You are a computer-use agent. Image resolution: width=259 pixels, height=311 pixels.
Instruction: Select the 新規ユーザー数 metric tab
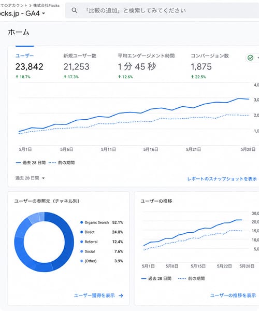tap(80, 56)
